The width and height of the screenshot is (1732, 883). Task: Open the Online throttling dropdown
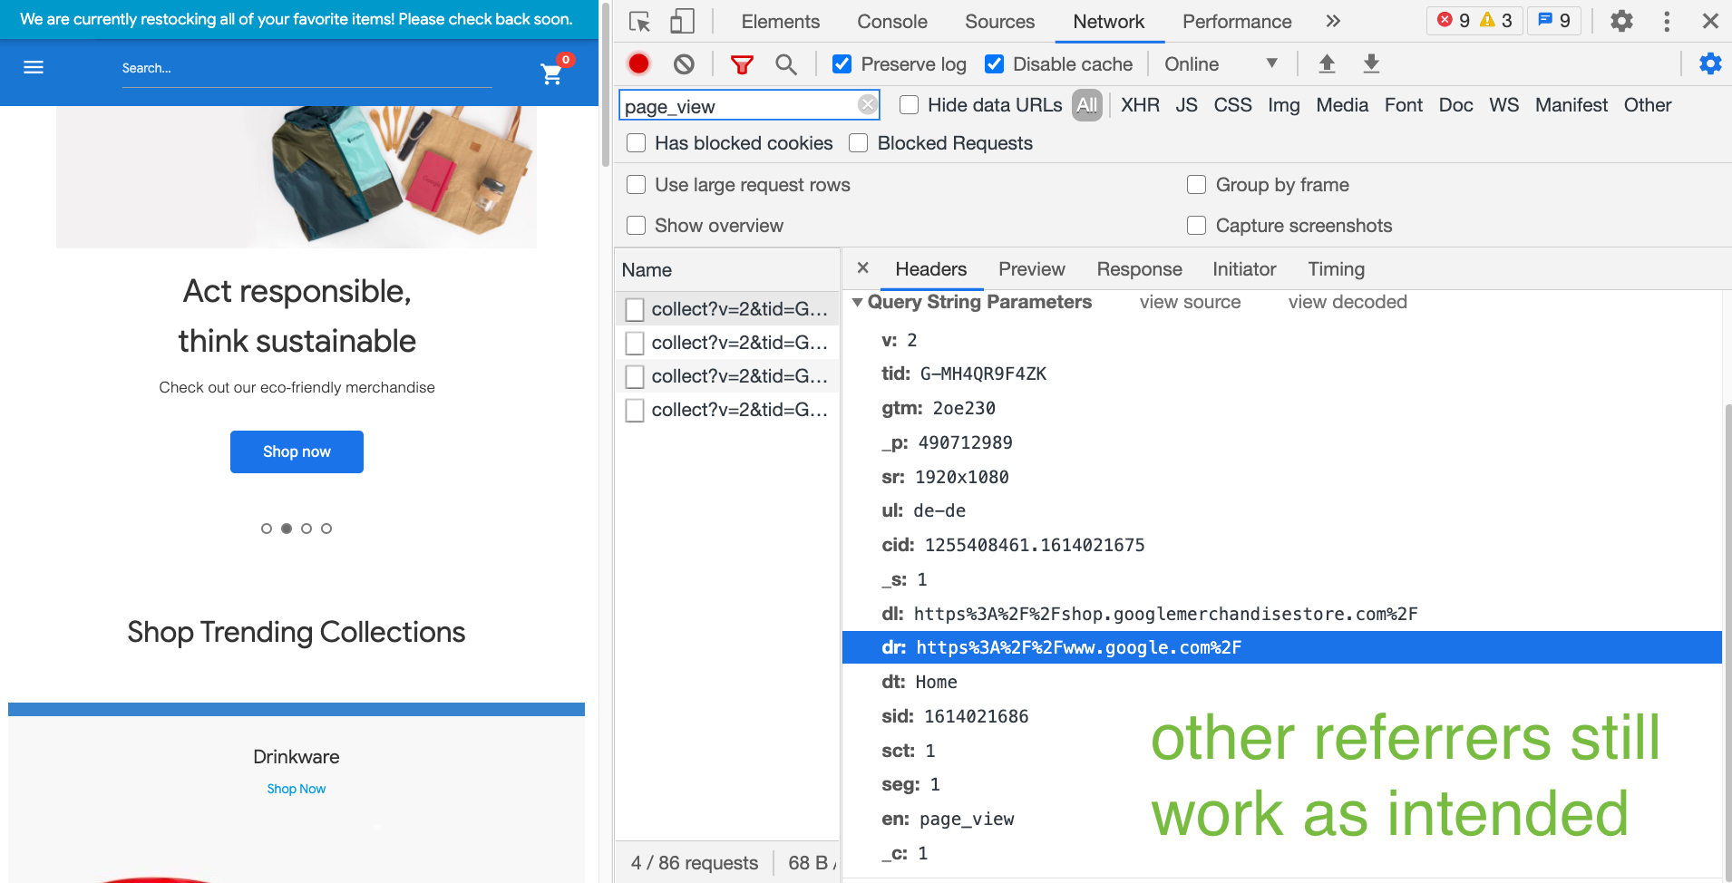1221,64
